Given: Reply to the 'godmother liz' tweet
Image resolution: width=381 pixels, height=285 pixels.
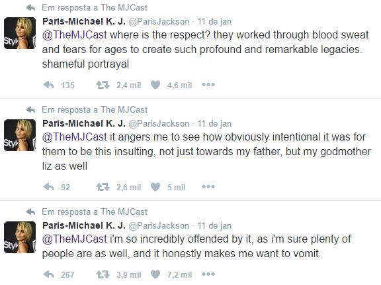Looking at the screenshot, I should [x=48, y=187].
